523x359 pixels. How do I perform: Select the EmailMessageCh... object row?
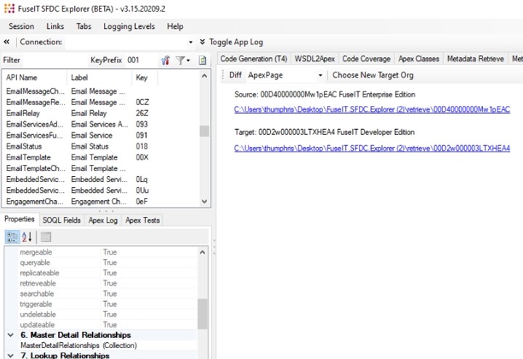tap(100, 91)
